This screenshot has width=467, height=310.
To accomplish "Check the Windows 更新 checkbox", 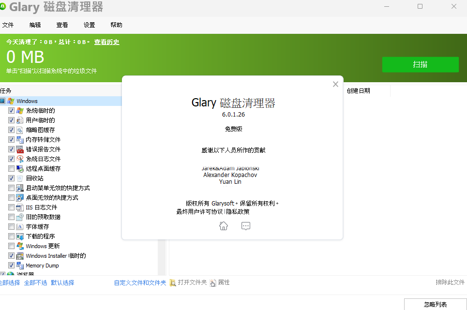I will point(11,246).
